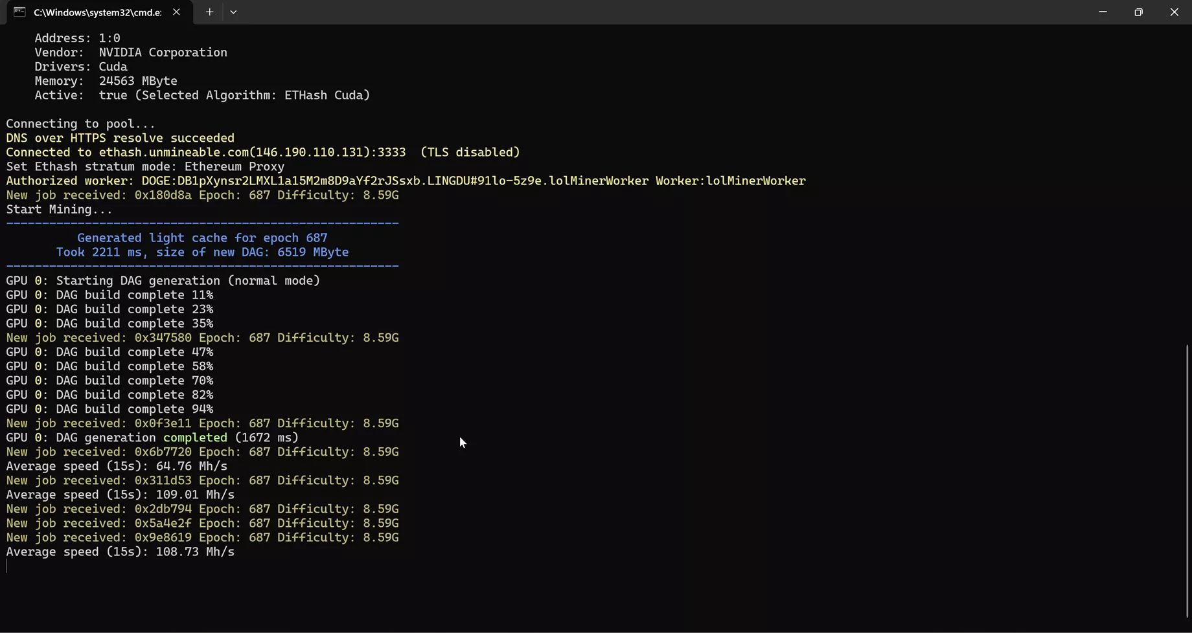
Task: Click 'Average speed (15s): 64.76 Mh/s'
Action: (117, 465)
